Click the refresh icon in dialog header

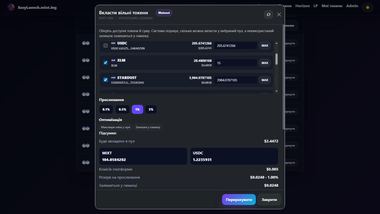[268, 14]
